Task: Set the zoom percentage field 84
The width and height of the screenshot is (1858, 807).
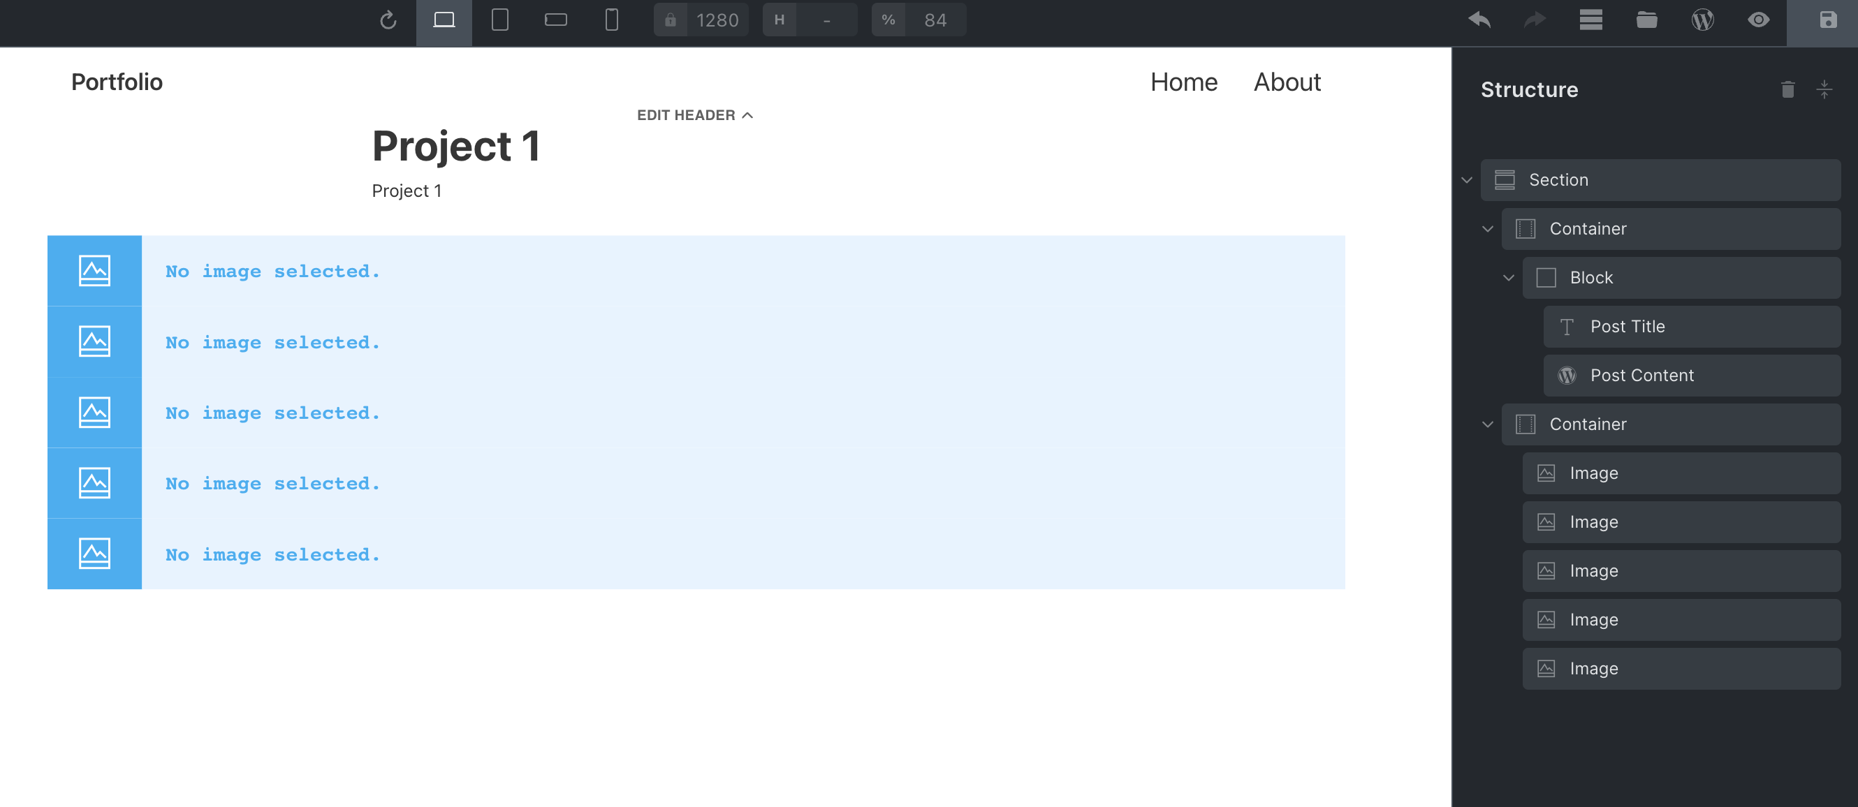Action: pyautogui.click(x=935, y=20)
